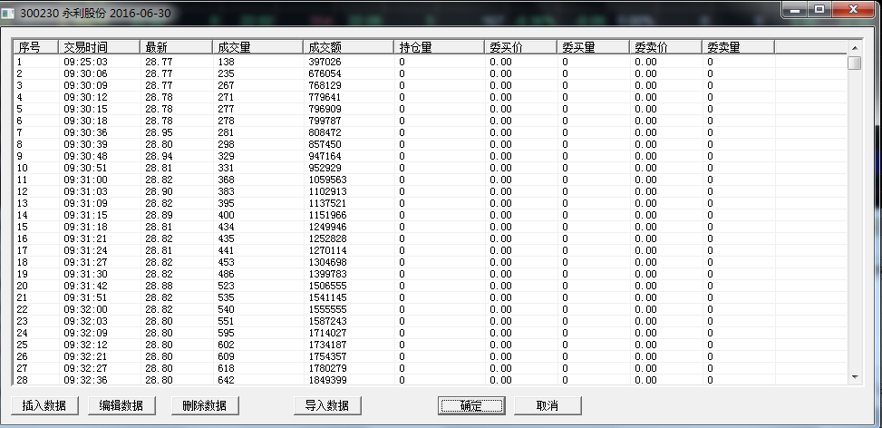Click the app icon in the title bar
Viewport: 882px width, 428px height.
(x=8, y=14)
